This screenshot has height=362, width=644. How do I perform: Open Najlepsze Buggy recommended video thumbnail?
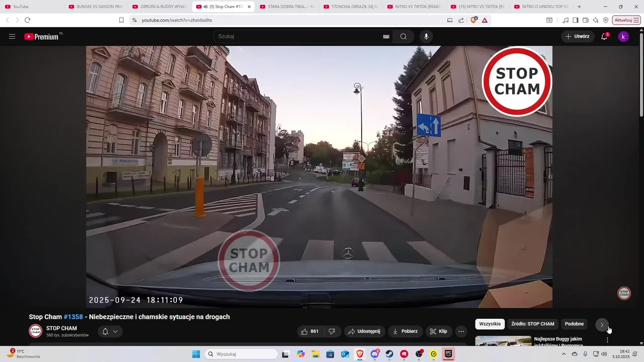point(503,341)
